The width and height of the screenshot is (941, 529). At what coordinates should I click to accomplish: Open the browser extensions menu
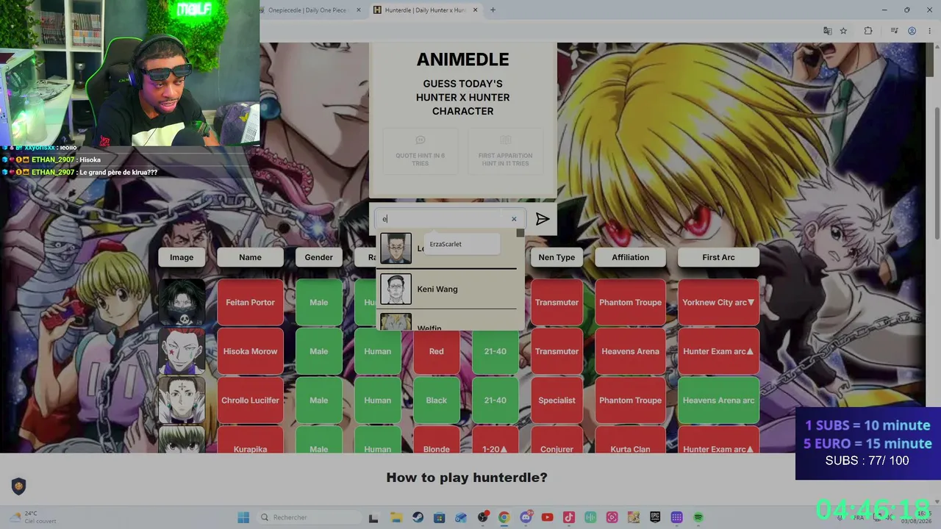(868, 31)
